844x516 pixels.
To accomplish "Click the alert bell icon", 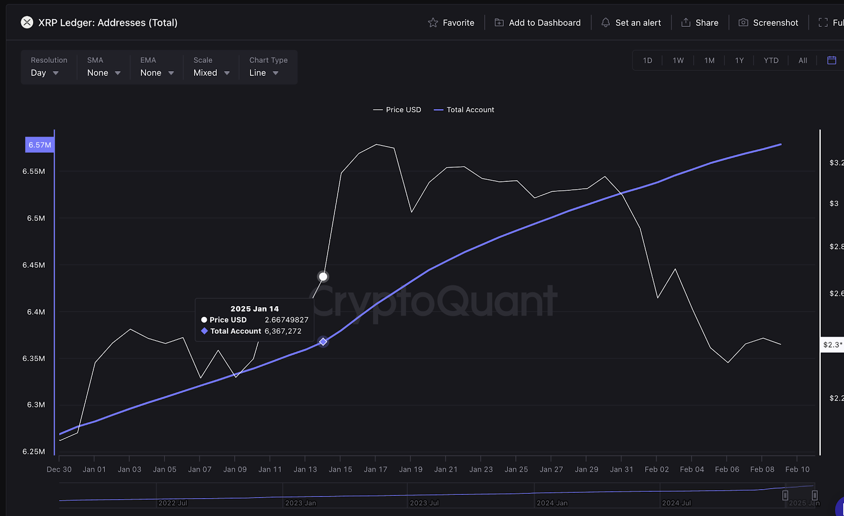I will (606, 23).
